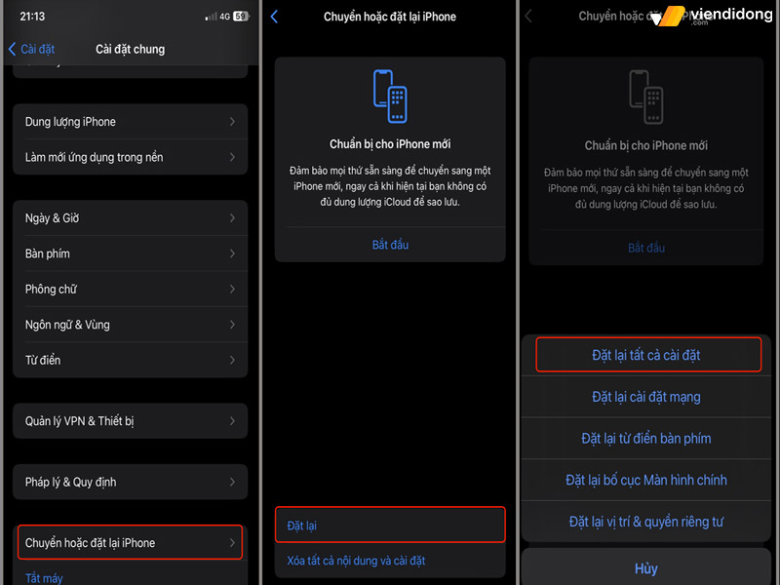Image resolution: width=780 pixels, height=585 pixels.
Task: Open Từ điển settings
Action: [130, 360]
